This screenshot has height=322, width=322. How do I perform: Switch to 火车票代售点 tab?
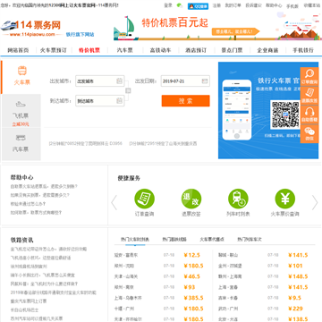[x=212, y=240]
